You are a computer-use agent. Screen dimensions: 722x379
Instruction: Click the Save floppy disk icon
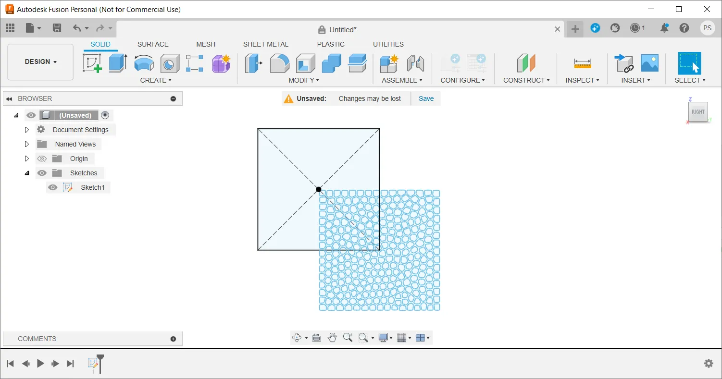coord(57,28)
